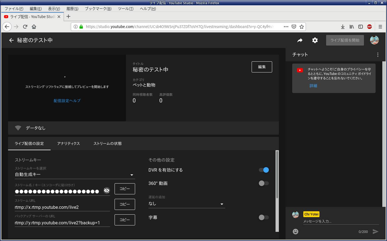The height and width of the screenshot is (241, 387).
Task: Open the 配信設定ヘルプ link
Action: tap(67, 101)
